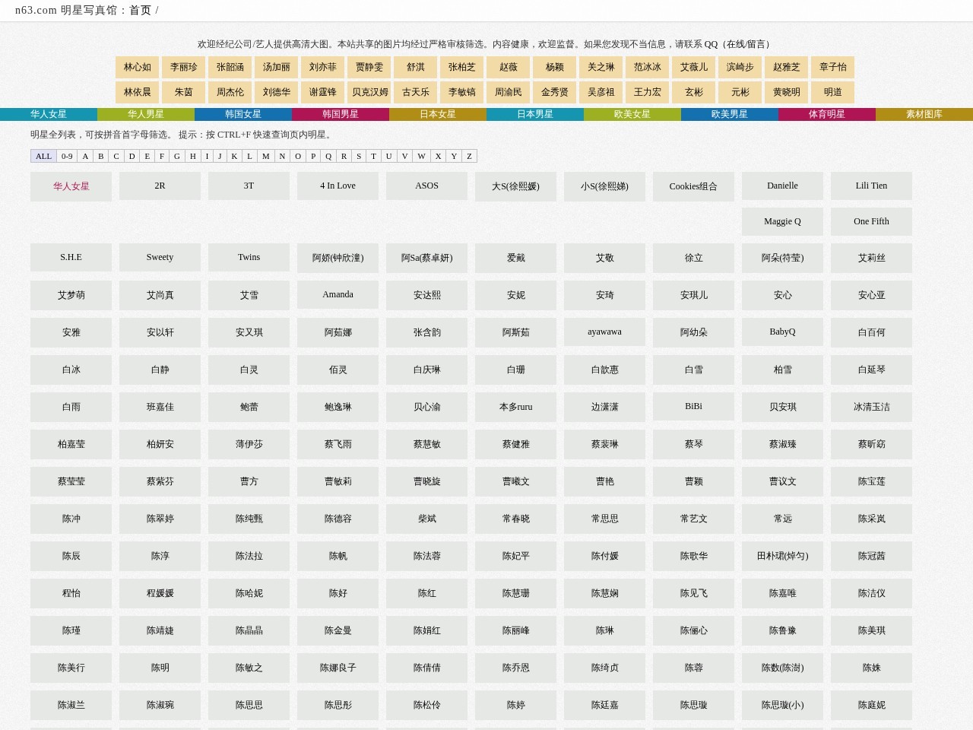The height and width of the screenshot is (730, 973).
Task: Select the 韩国女星 category tab
Action: (x=243, y=114)
